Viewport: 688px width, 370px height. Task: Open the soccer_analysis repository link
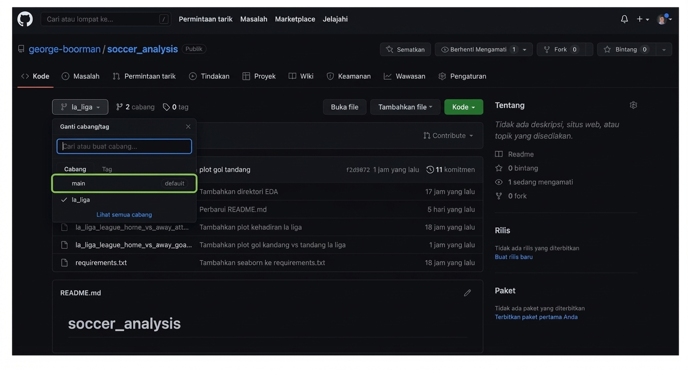(x=142, y=49)
